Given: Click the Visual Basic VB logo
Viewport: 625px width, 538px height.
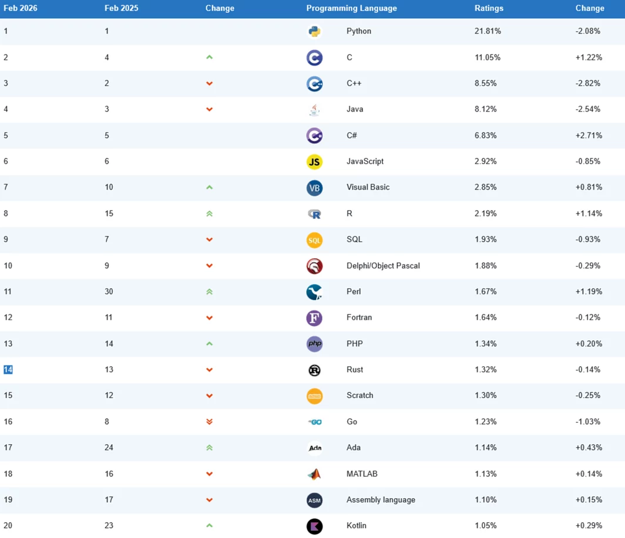Looking at the screenshot, I should pyautogui.click(x=314, y=188).
